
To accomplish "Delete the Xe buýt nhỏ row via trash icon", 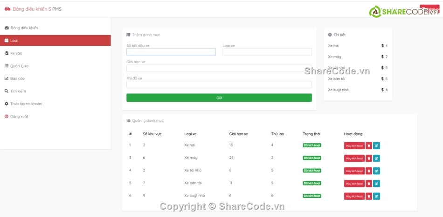I will click(369, 196).
